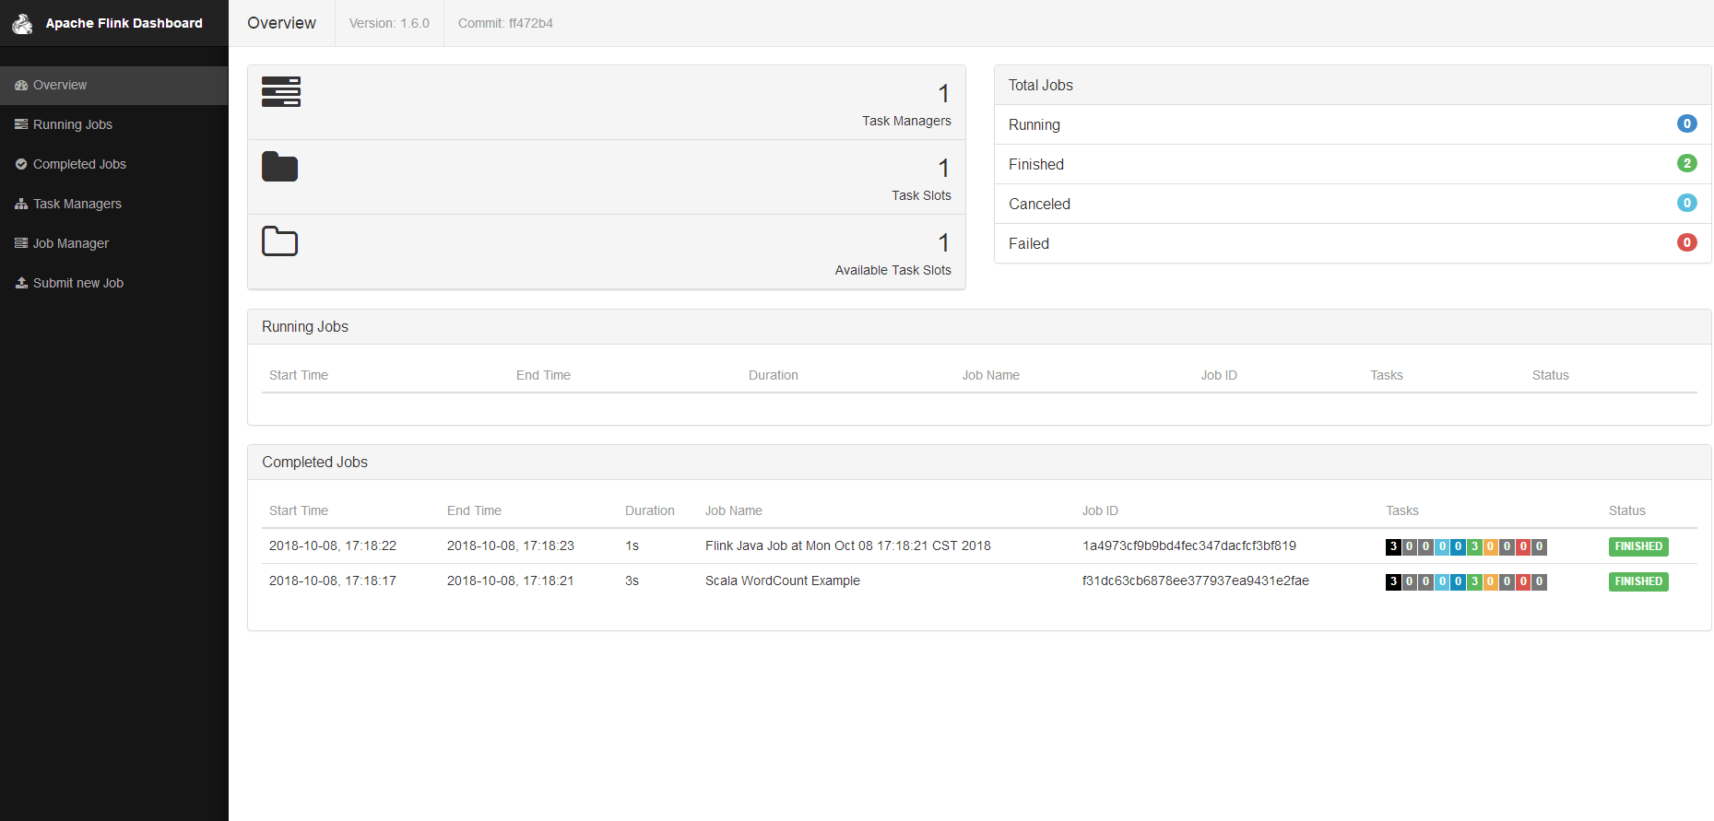This screenshot has height=821, width=1714.
Task: Open Running Jobs in the sidebar
Action: click(x=114, y=124)
